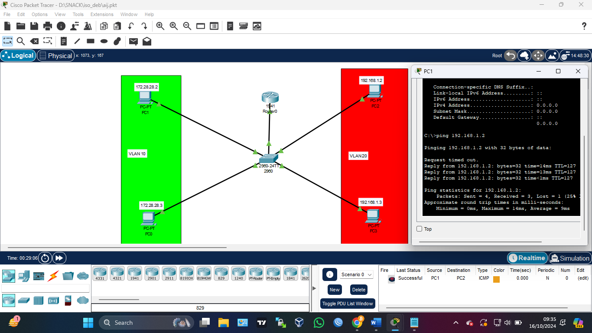Activate the Inspect magnifier tool
Image resolution: width=592 pixels, height=333 pixels.
click(21, 41)
